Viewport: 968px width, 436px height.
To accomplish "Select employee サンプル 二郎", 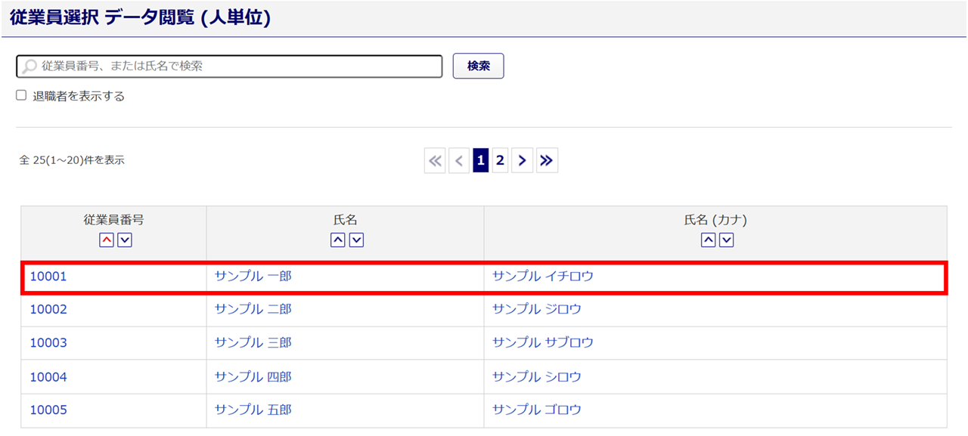I will coord(253,309).
